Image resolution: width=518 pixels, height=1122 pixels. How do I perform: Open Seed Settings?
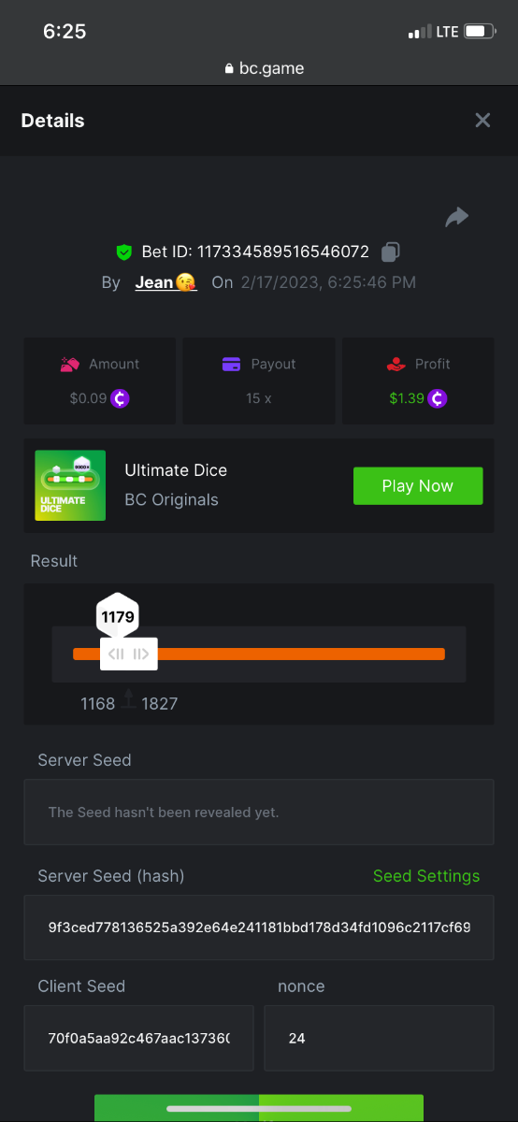pyautogui.click(x=426, y=876)
